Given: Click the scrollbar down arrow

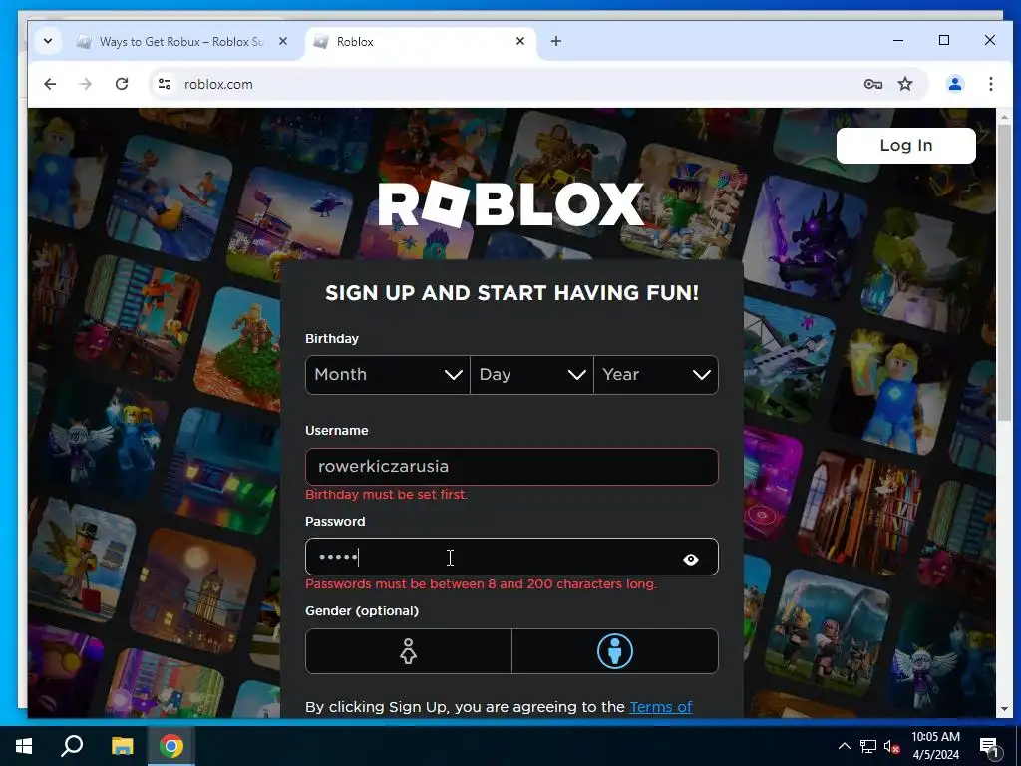Looking at the screenshot, I should (1003, 709).
